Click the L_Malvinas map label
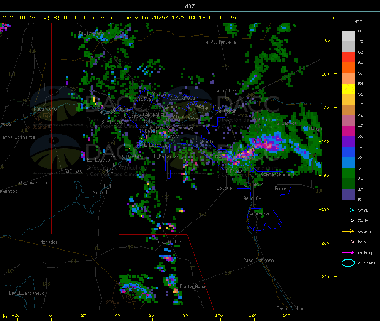This screenshot has width=380, height=321. (x=166, y=156)
